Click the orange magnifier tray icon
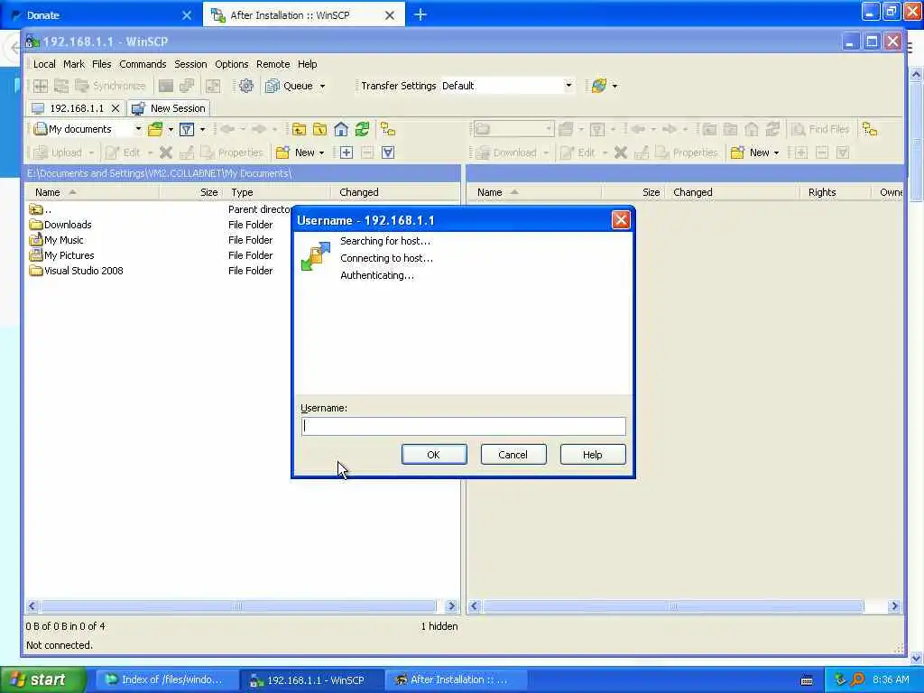Image resolution: width=924 pixels, height=693 pixels. coord(858,680)
